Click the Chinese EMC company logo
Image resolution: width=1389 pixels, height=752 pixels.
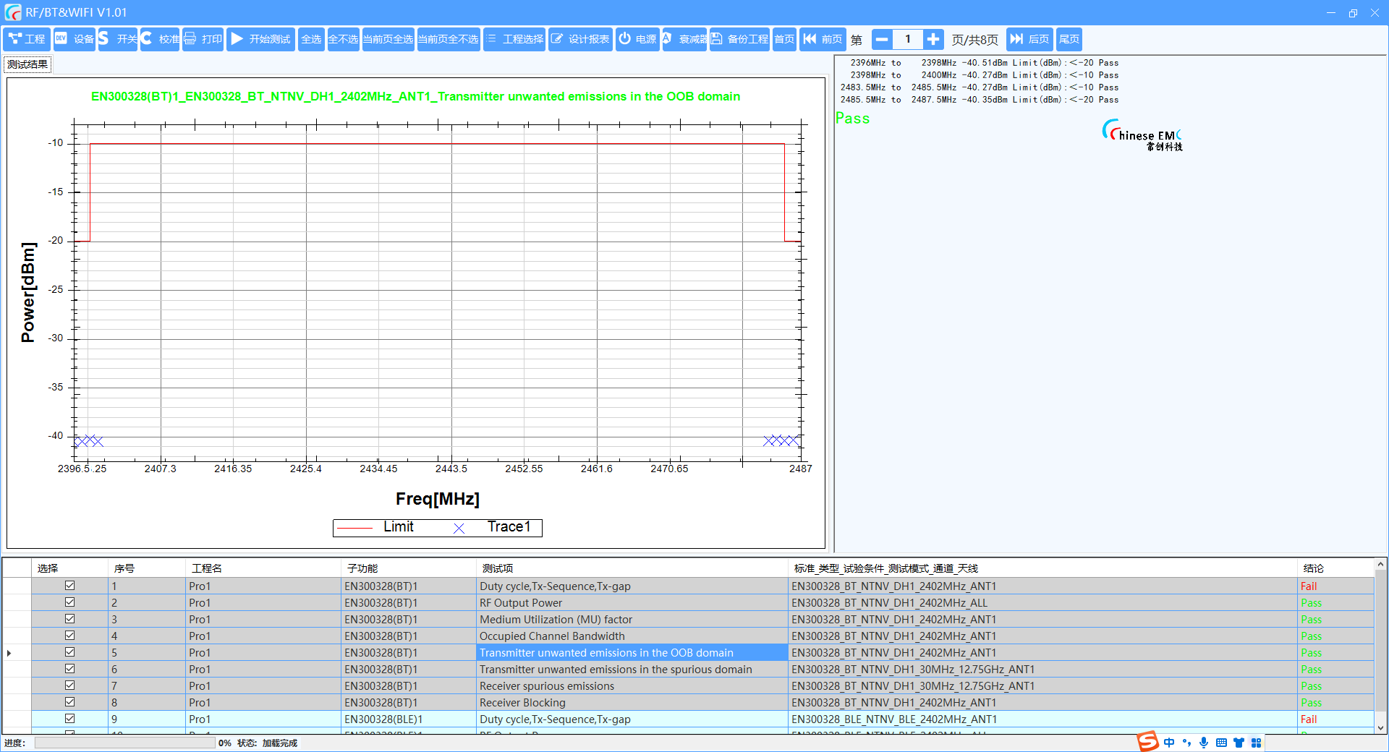[x=1143, y=135]
